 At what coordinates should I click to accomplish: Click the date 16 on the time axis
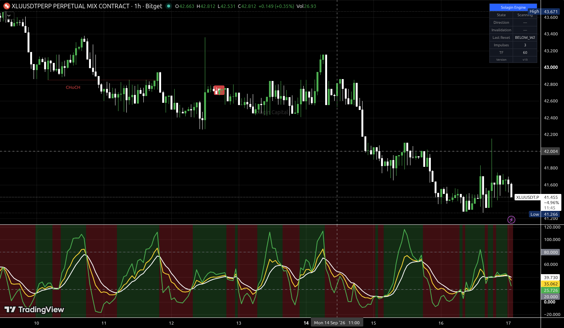click(441, 323)
